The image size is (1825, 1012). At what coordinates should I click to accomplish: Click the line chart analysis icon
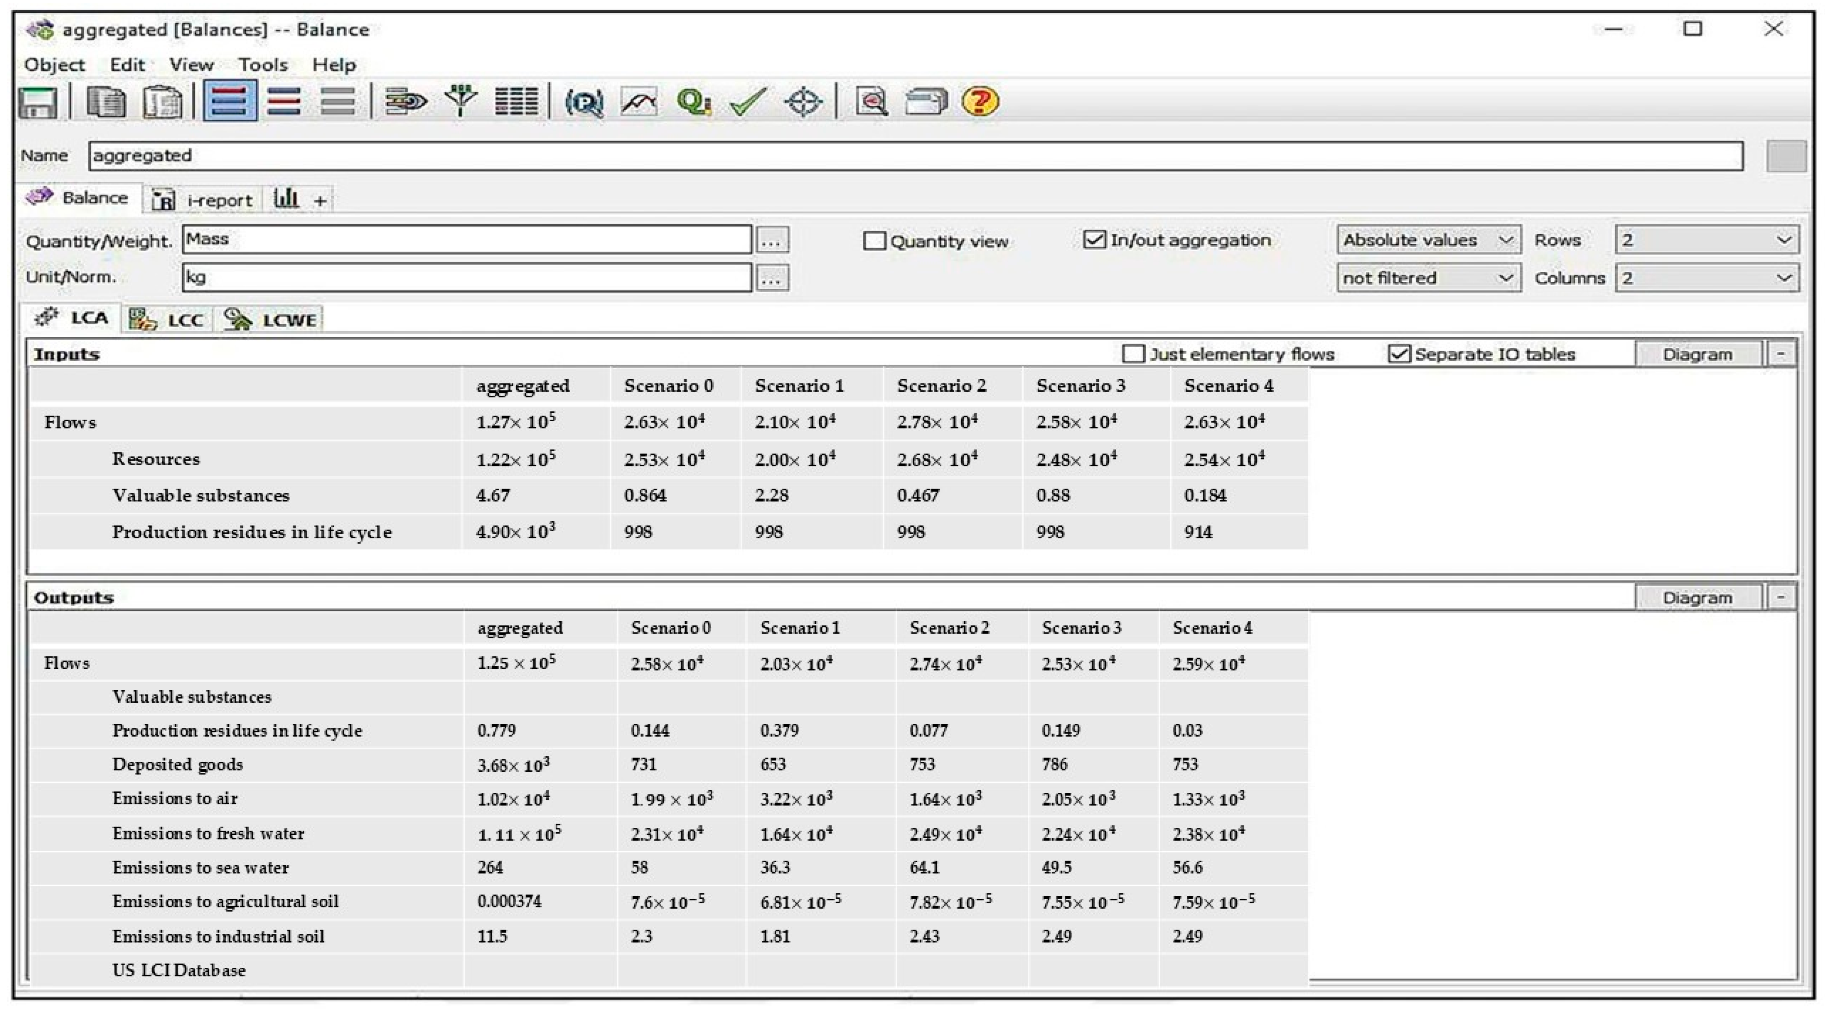tap(639, 102)
